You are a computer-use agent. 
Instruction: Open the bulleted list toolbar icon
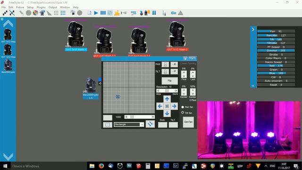(63, 13)
